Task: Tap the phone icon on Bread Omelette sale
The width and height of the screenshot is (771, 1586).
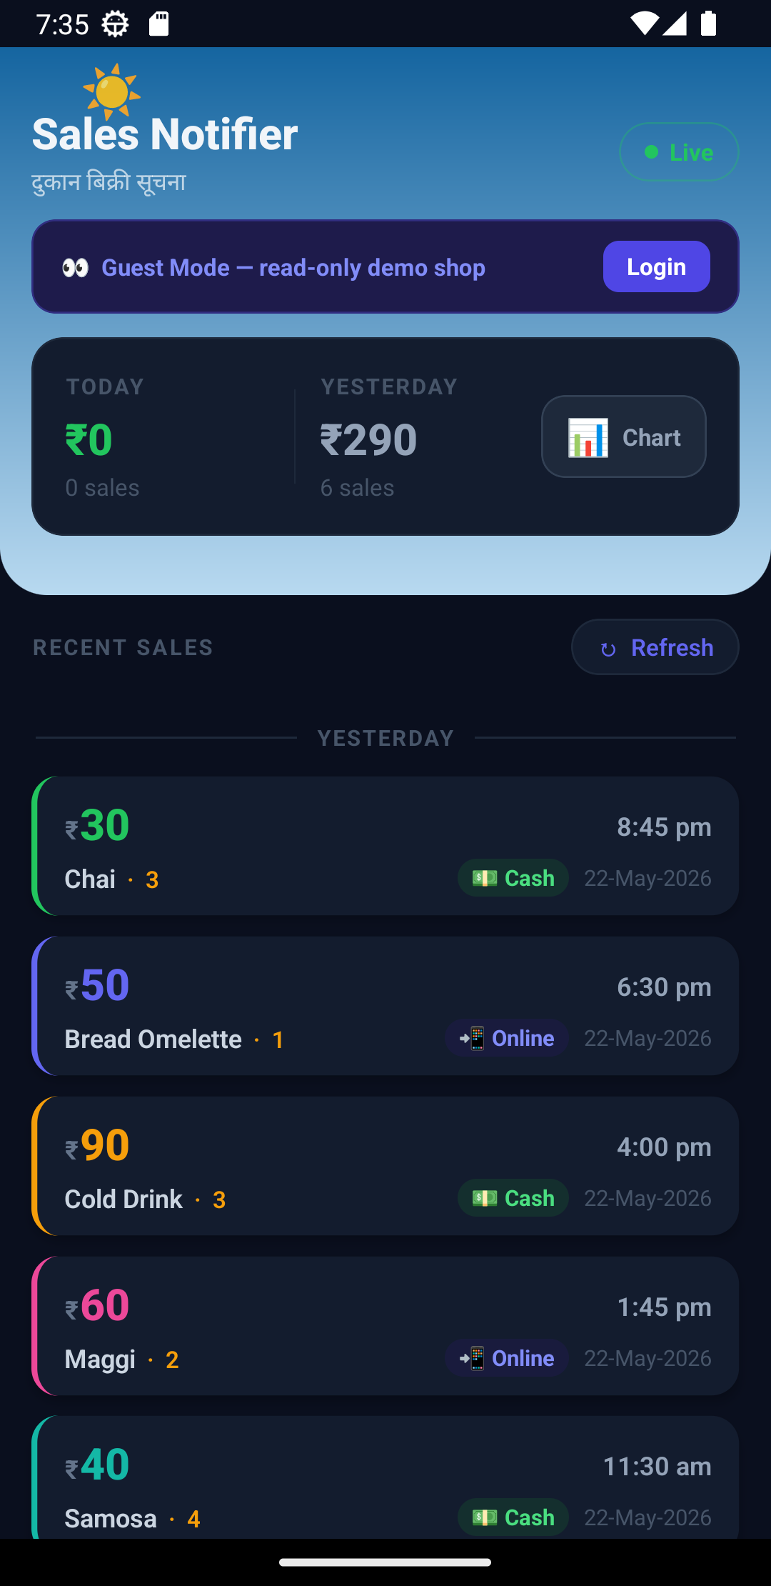Action: 472,1038
